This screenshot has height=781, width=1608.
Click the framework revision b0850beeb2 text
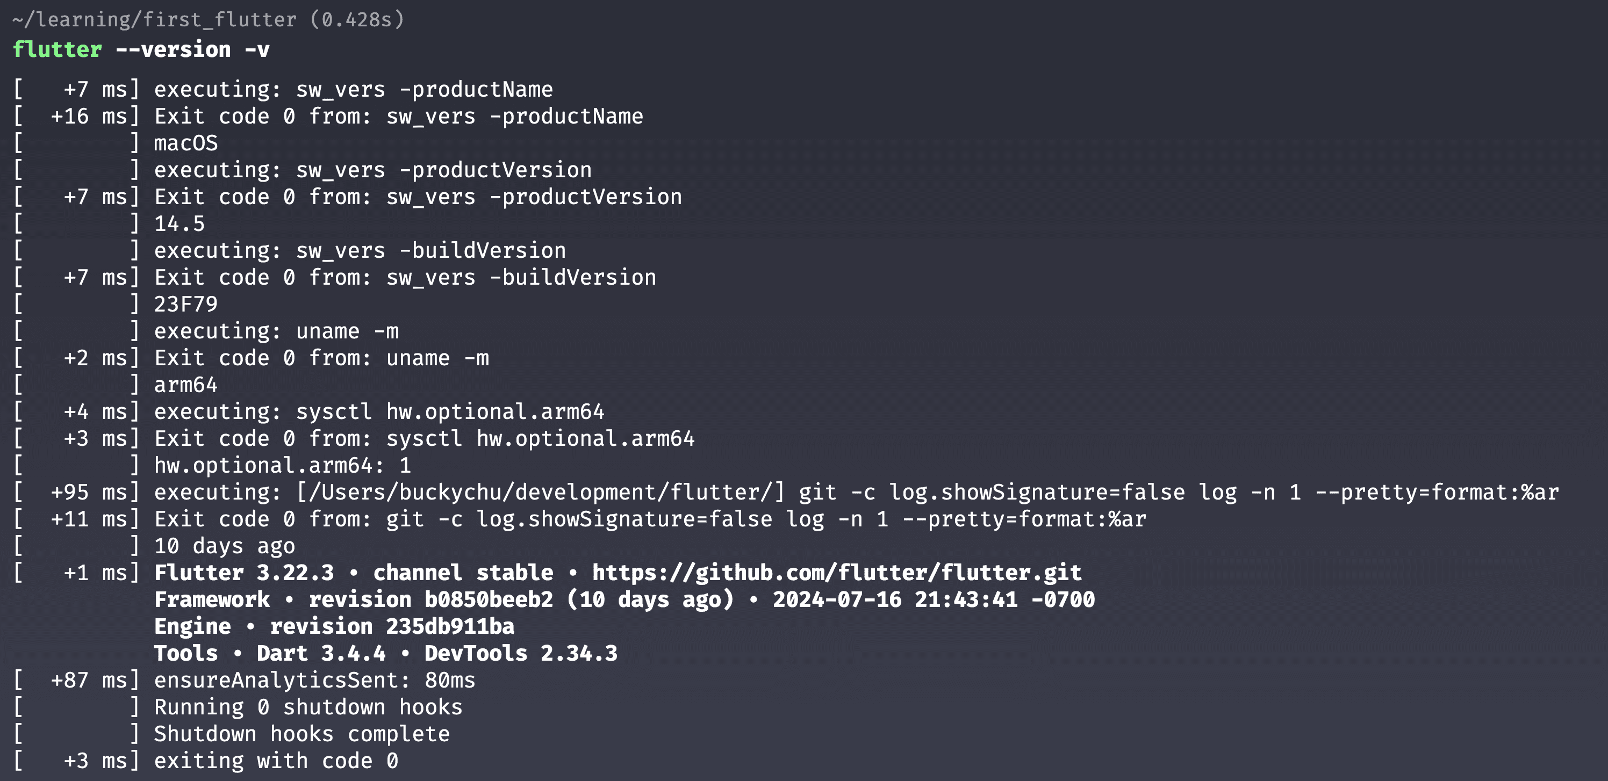(430, 599)
